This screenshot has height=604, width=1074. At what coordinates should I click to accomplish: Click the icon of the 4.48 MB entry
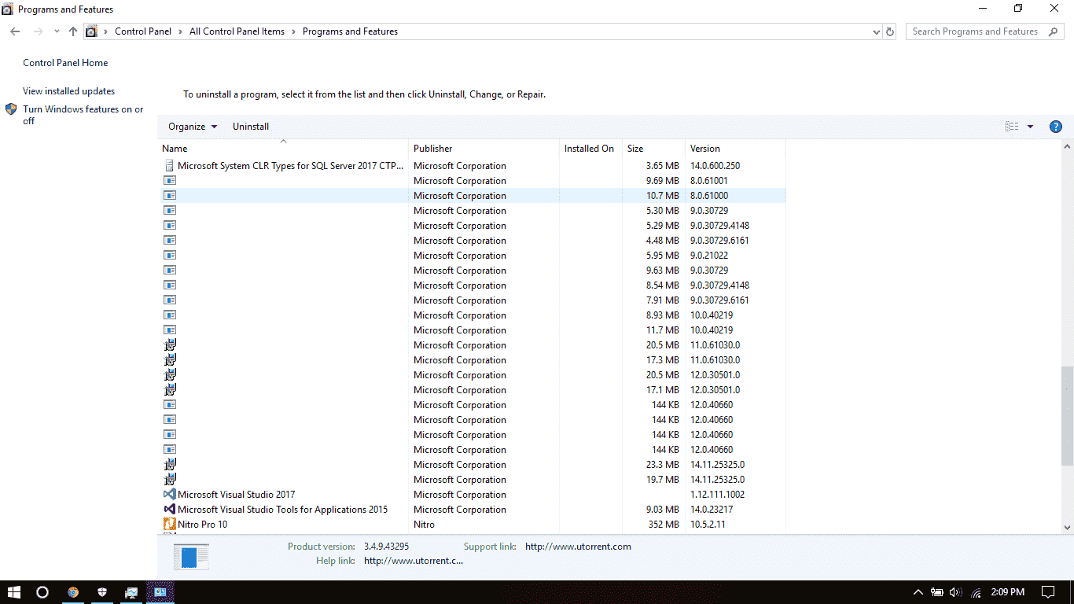coord(169,241)
